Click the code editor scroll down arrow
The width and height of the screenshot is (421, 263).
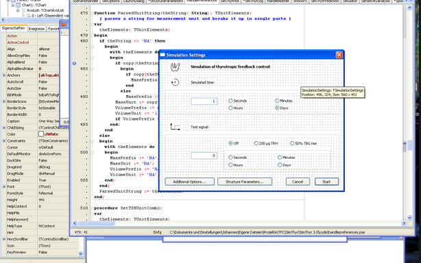click(x=409, y=218)
